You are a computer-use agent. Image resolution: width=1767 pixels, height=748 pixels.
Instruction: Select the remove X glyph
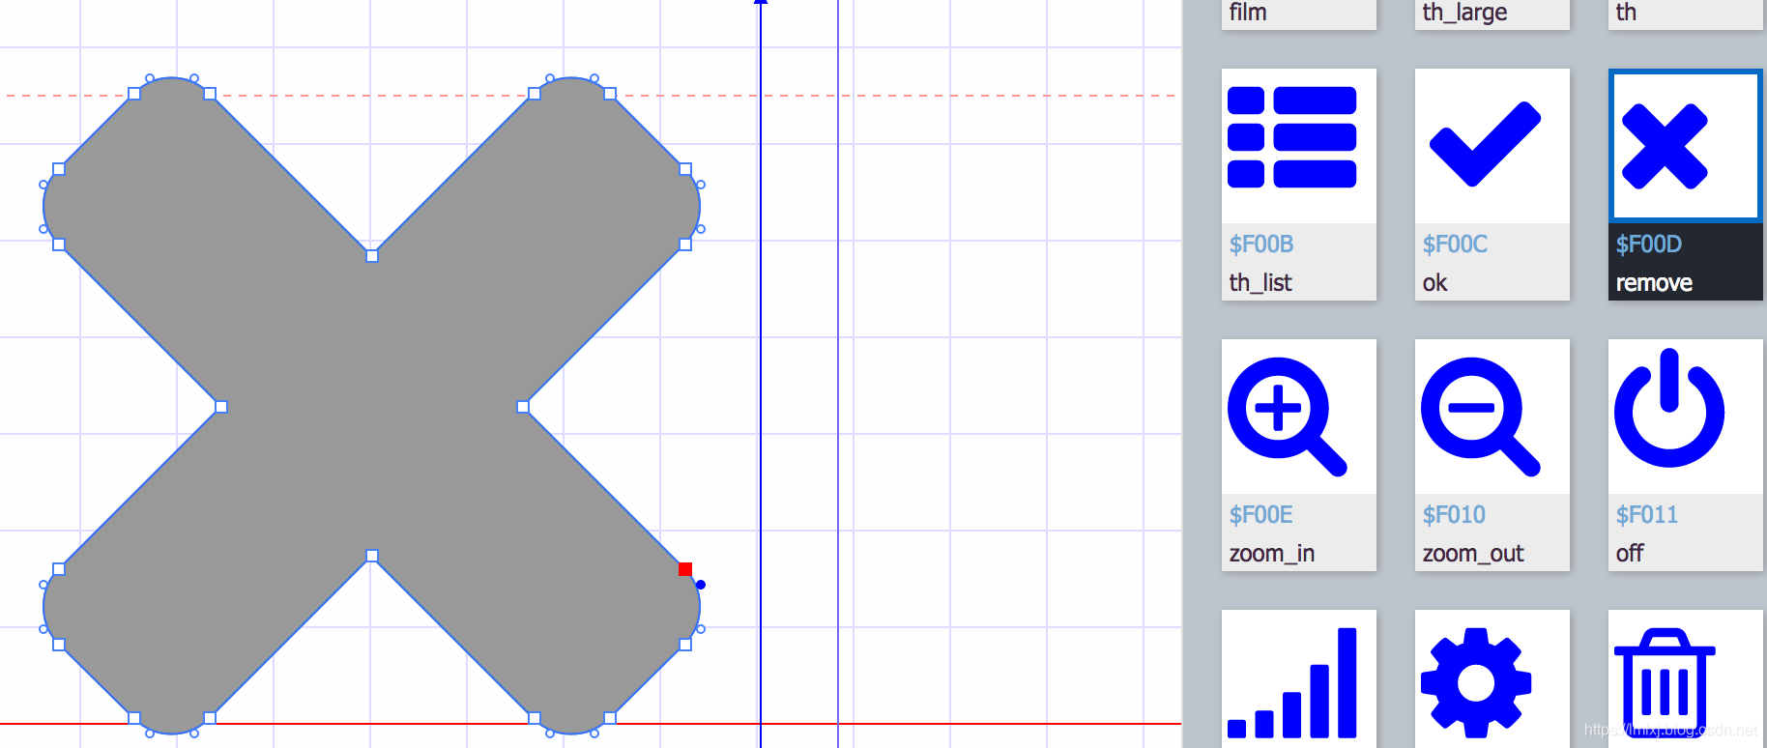point(1665,146)
